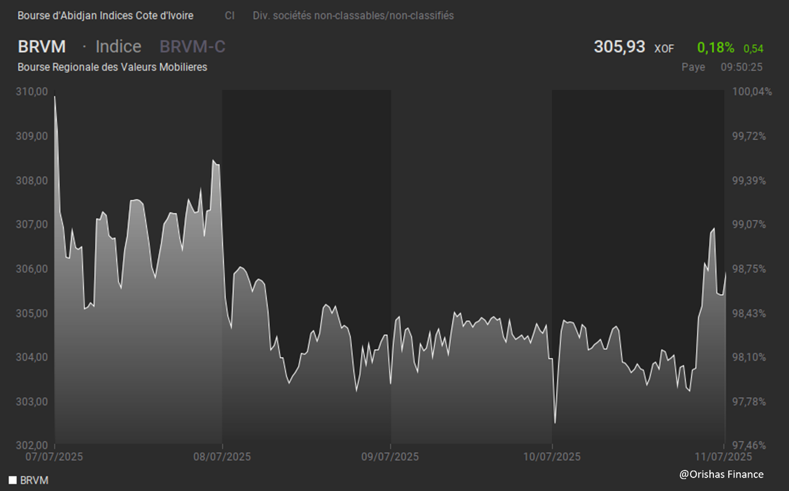Viewport: 789px width, 491px height.
Task: Click Bourse Regionale des Valeurs Mobilieres subtitle
Action: pos(112,67)
